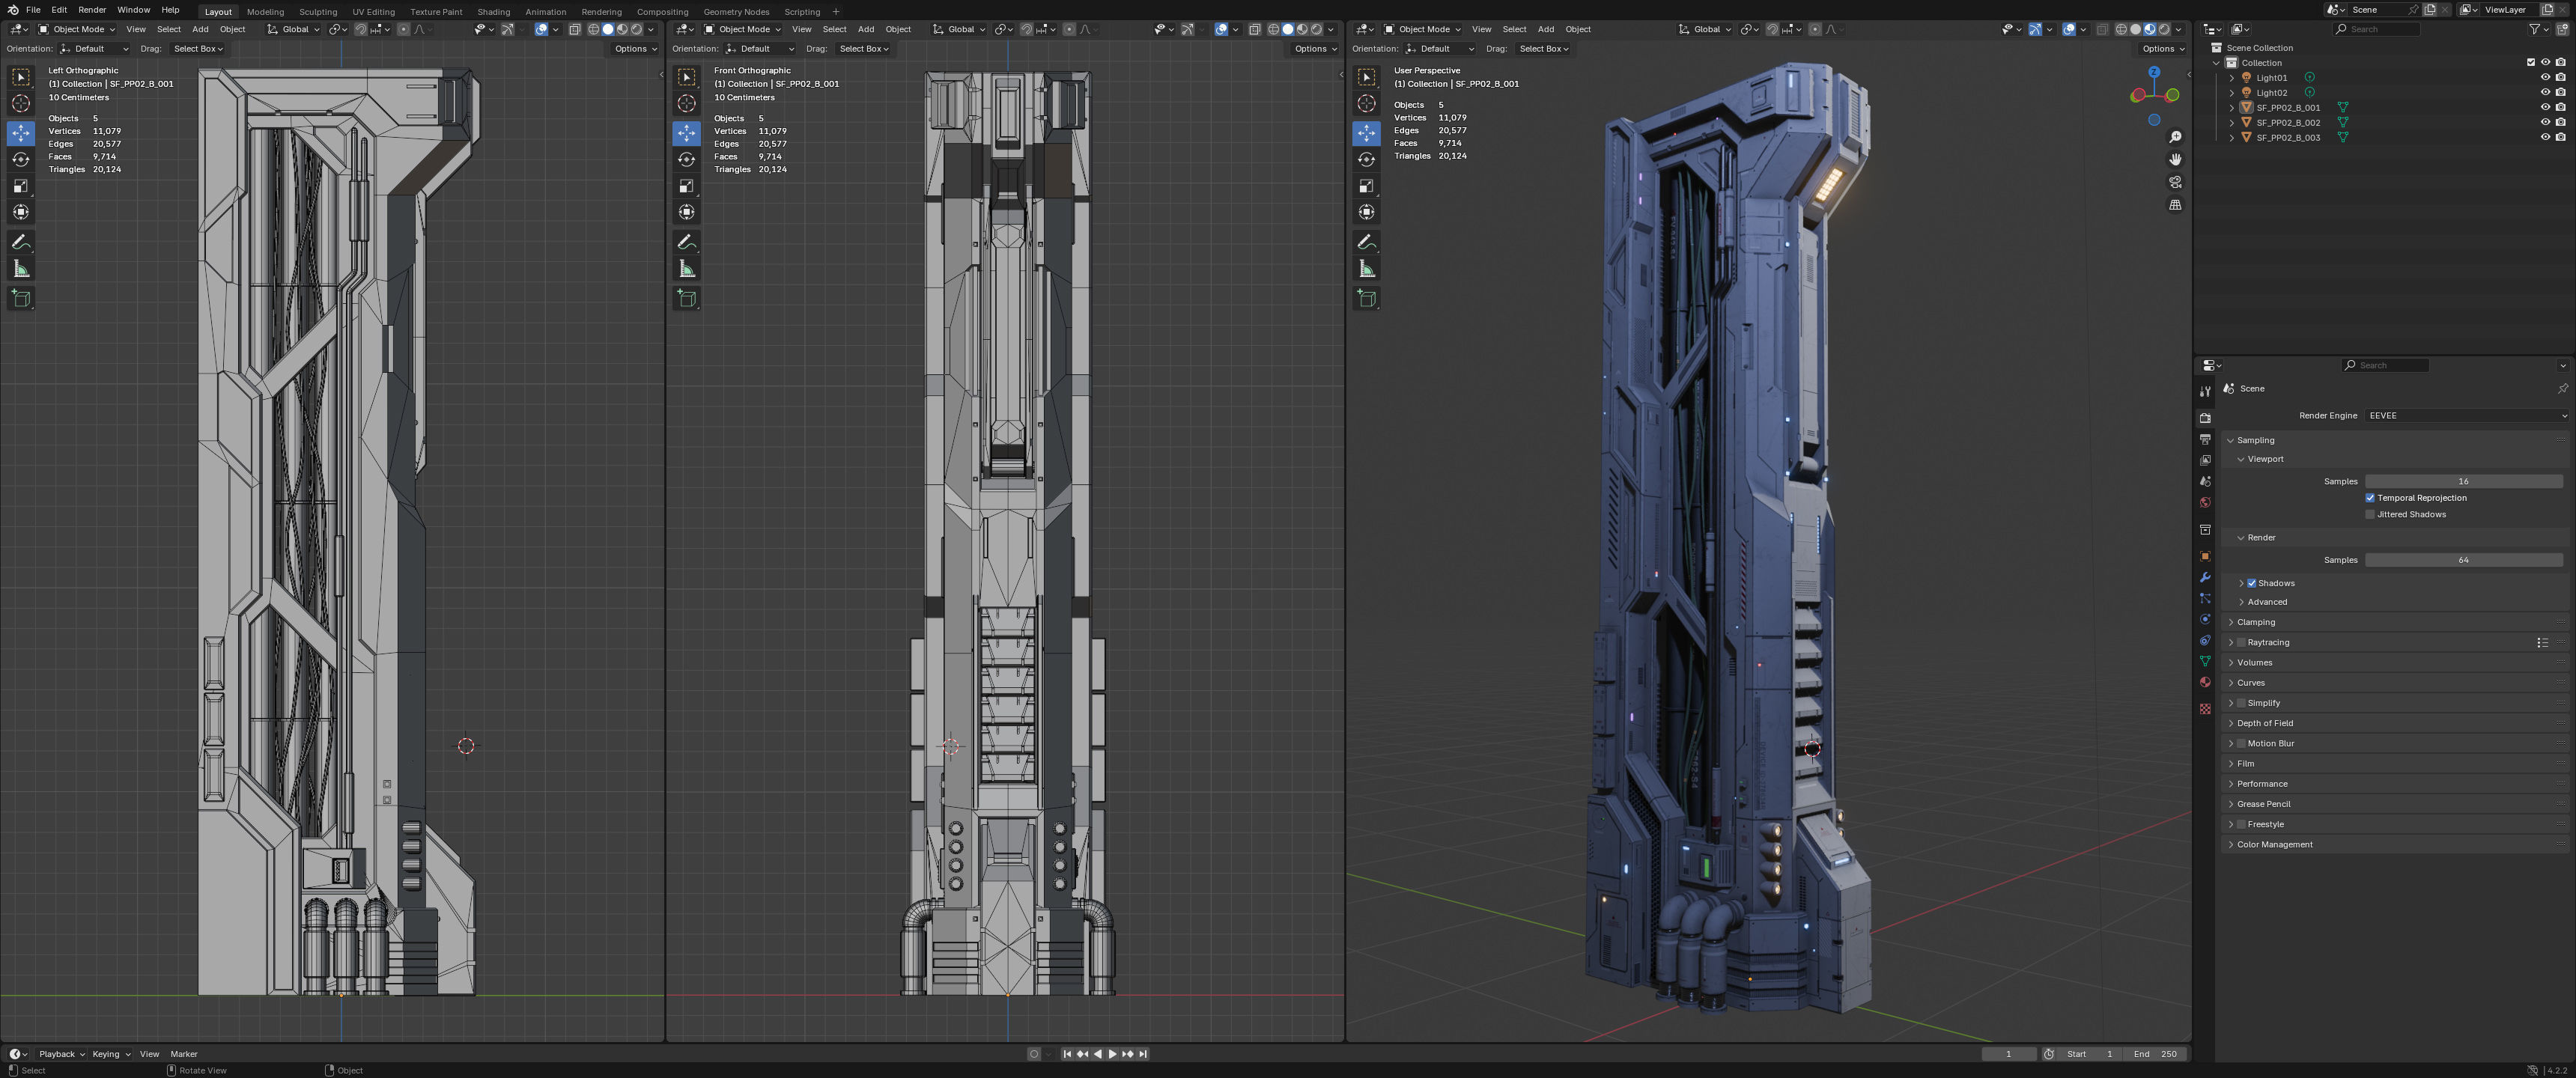Screen dimensions: 2576x1078
Task: Select the Measure tool in left viewport
Action: click(x=21, y=269)
